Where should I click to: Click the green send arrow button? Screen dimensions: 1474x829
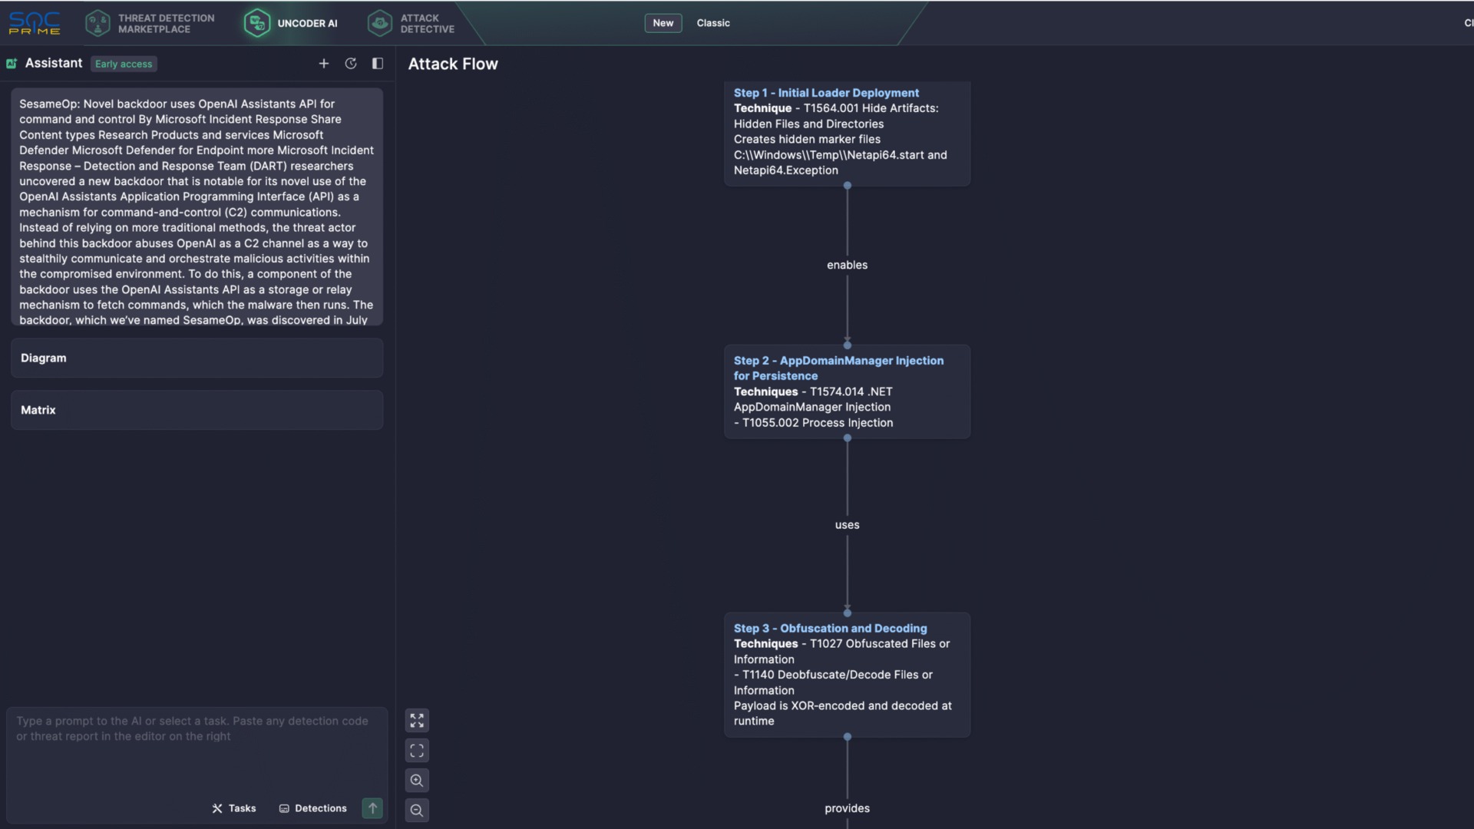(x=372, y=808)
